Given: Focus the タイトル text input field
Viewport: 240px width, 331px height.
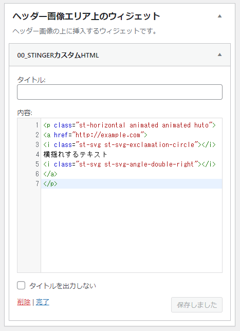Looking at the screenshot, I should point(120,92).
